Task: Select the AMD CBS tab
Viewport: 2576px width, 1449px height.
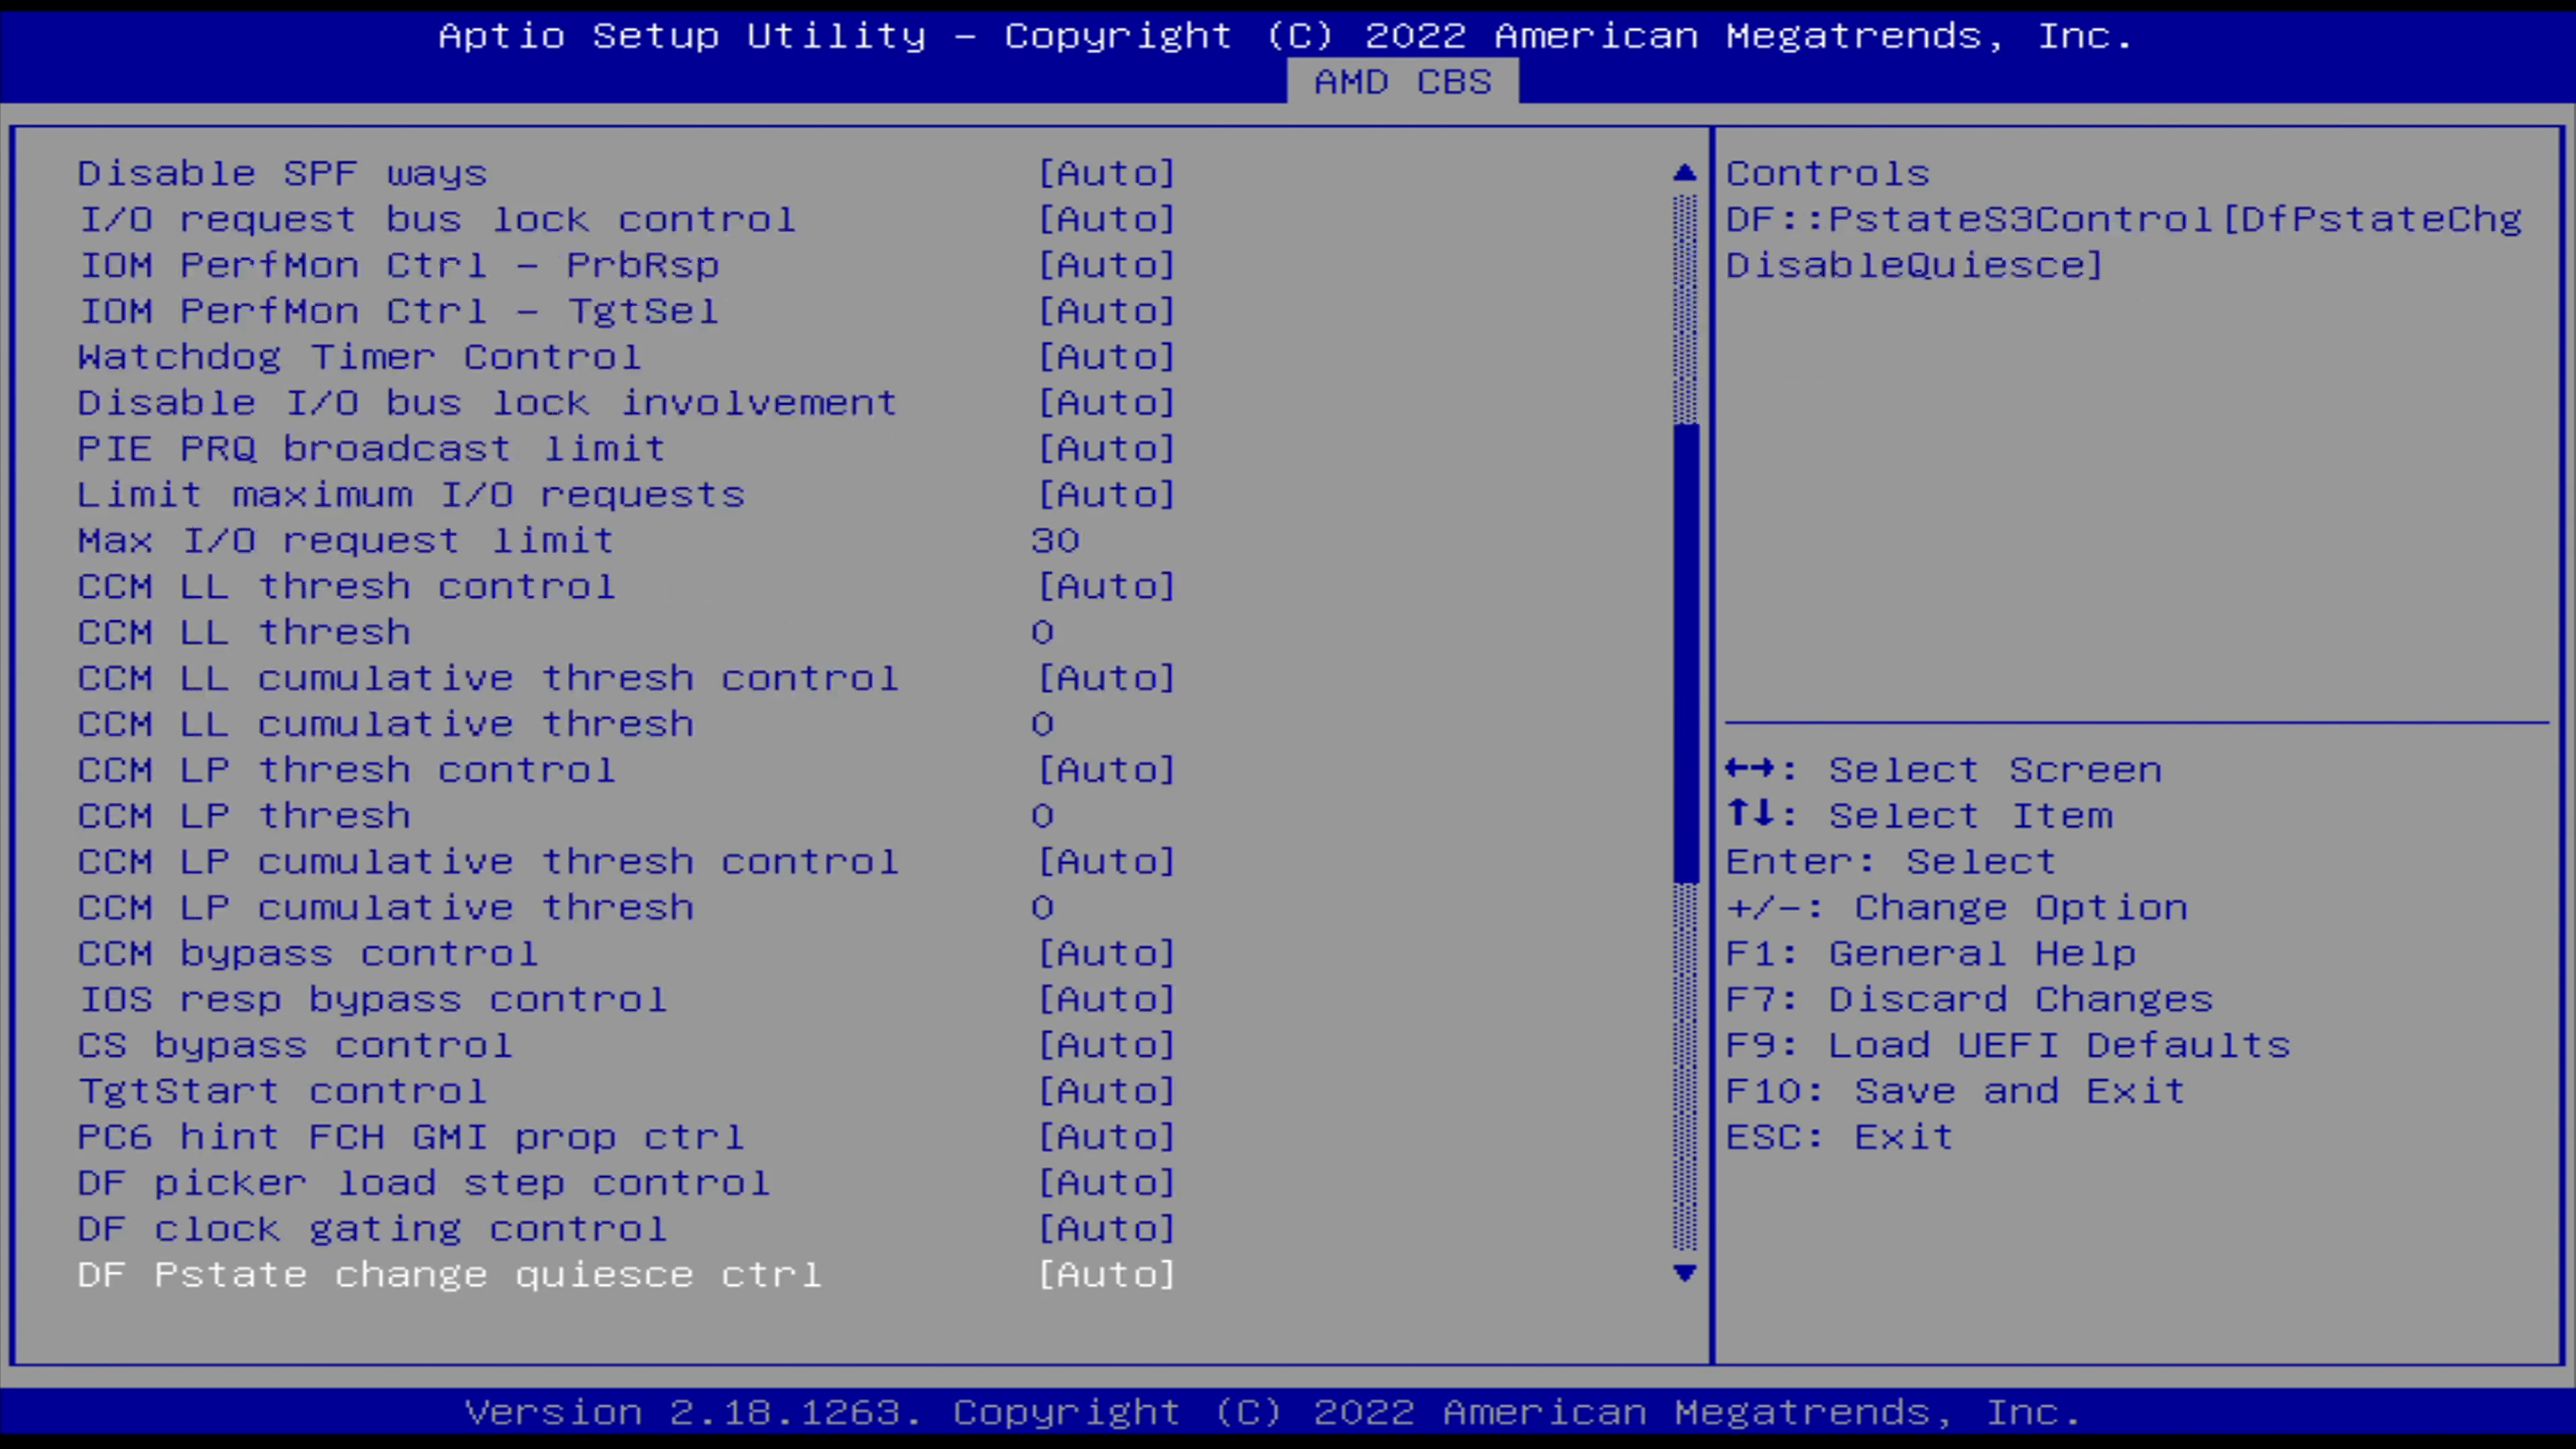Action: pos(1402,81)
